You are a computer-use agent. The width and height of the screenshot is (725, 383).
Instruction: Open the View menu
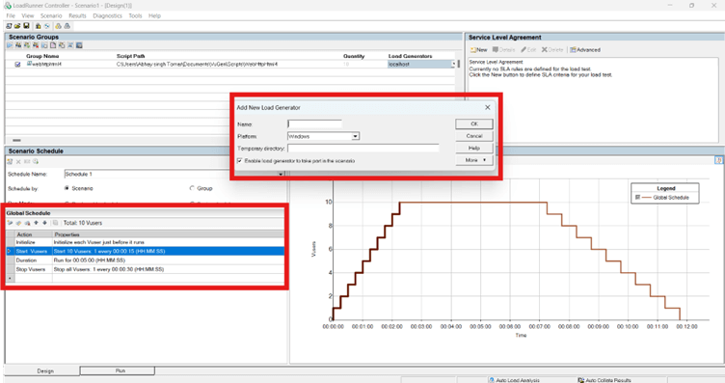pos(28,15)
